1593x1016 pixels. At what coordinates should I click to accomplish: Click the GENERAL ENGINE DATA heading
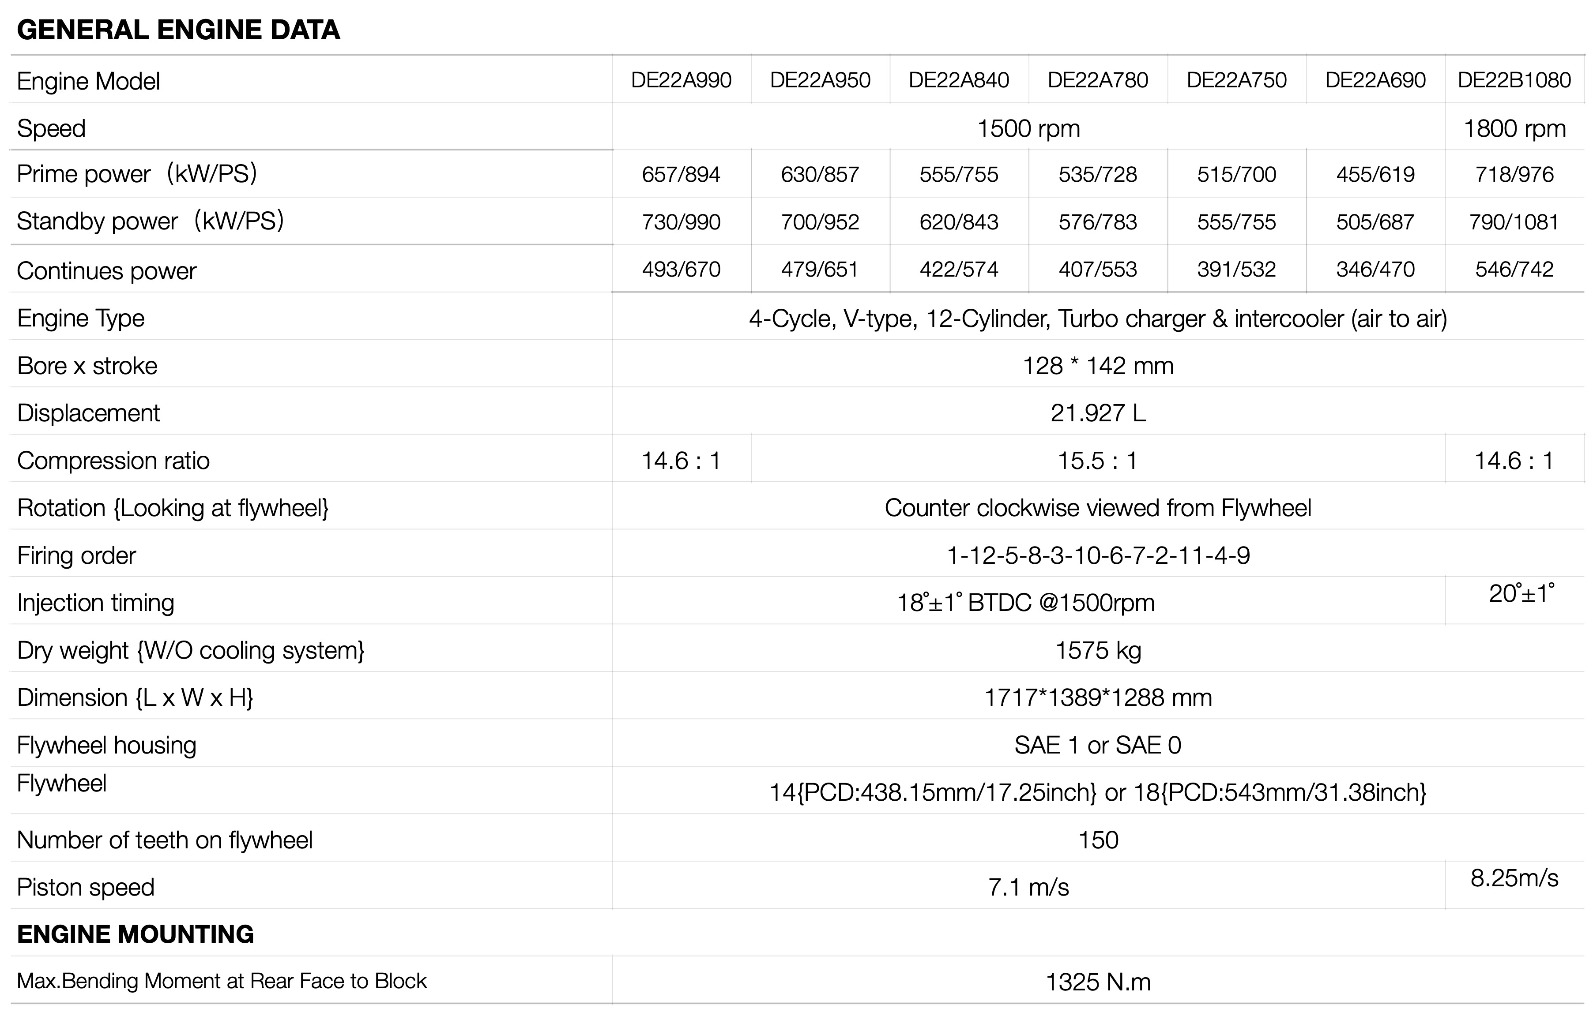(x=178, y=30)
